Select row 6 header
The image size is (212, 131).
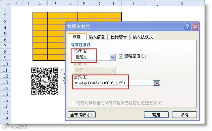pos(5,40)
